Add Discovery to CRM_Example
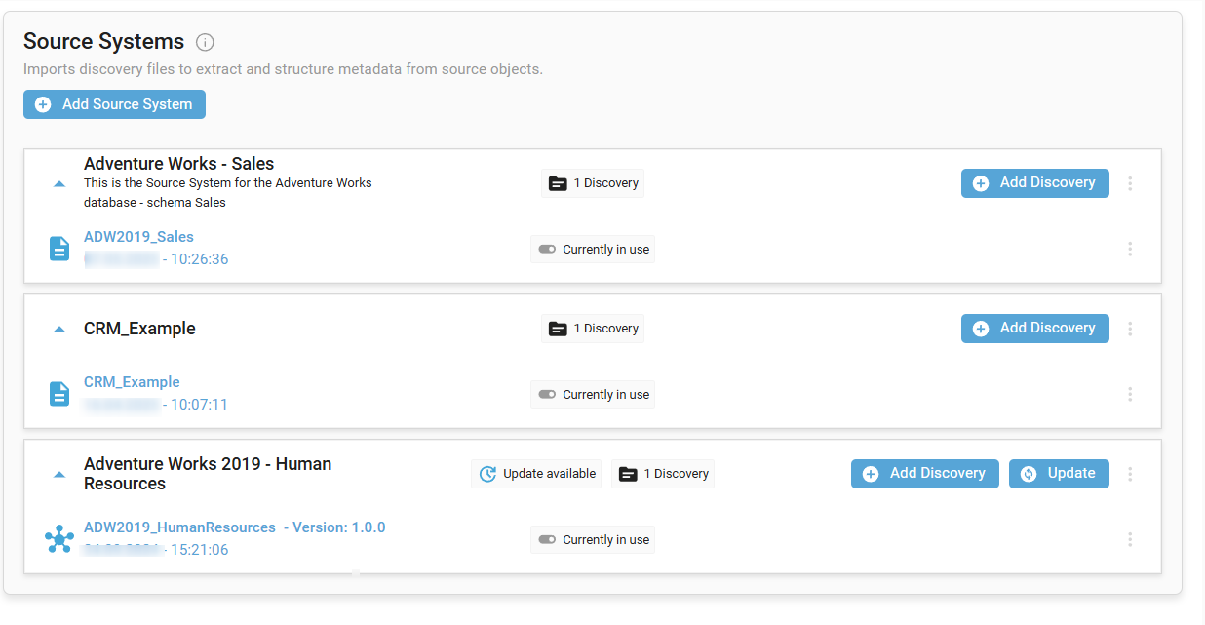 click(1035, 329)
